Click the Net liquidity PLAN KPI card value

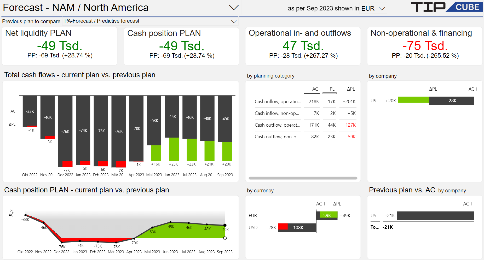(x=60, y=46)
